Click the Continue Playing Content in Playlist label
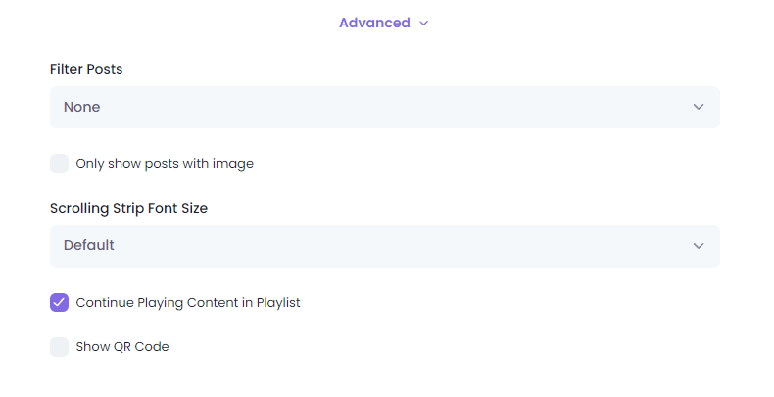Screen dimensions: 774x397 coord(188,303)
